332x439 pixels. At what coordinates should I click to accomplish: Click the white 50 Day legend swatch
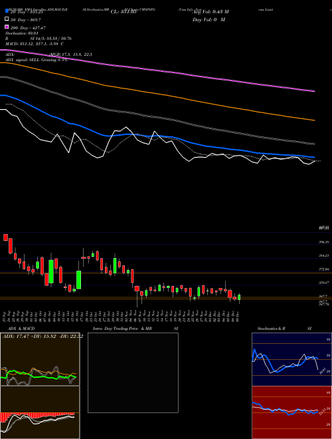[7, 19]
